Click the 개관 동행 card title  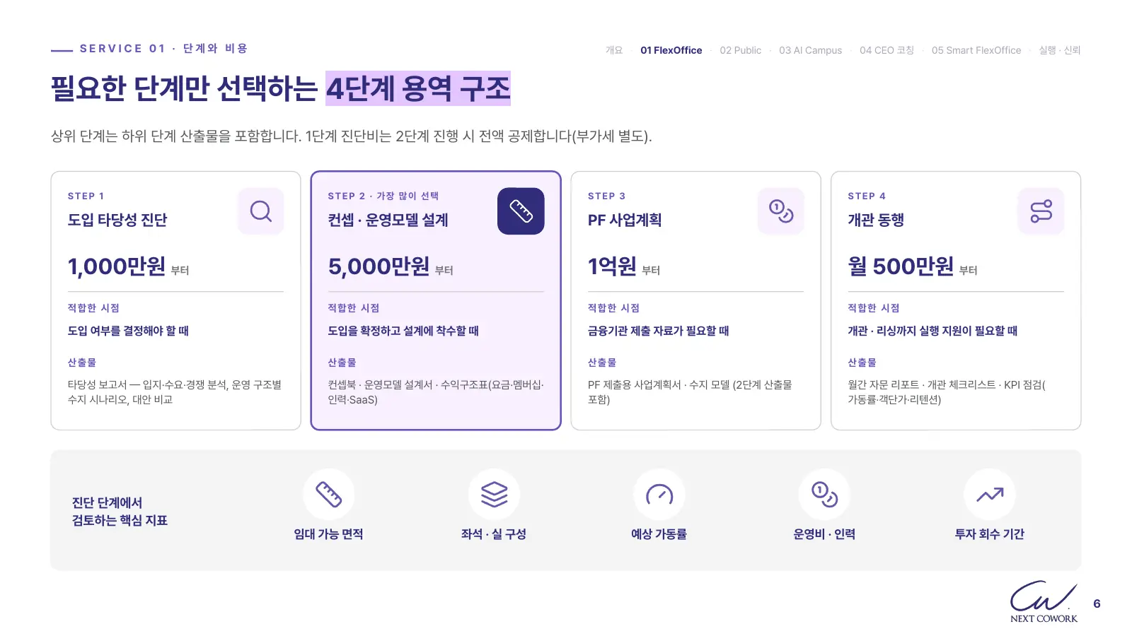(876, 220)
